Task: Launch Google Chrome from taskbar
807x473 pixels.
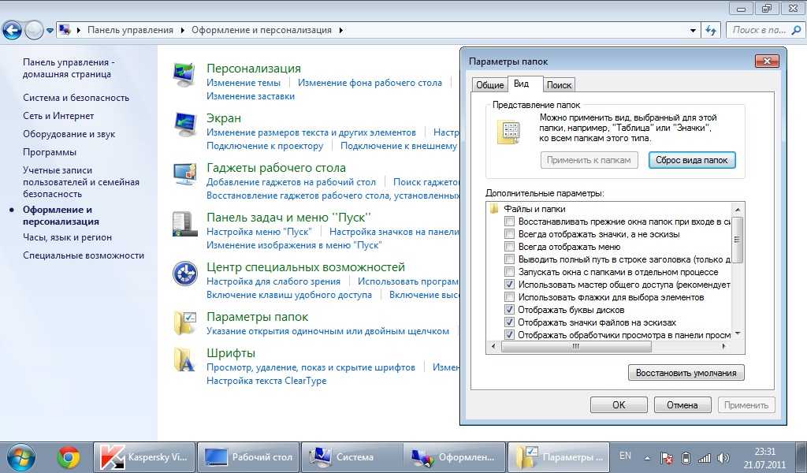Action: pyautogui.click(x=69, y=457)
